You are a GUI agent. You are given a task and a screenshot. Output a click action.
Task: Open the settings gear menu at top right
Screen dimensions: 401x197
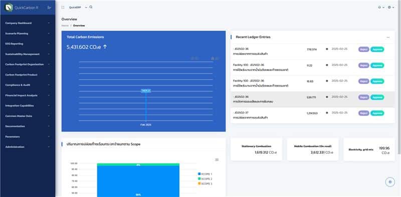389,7
